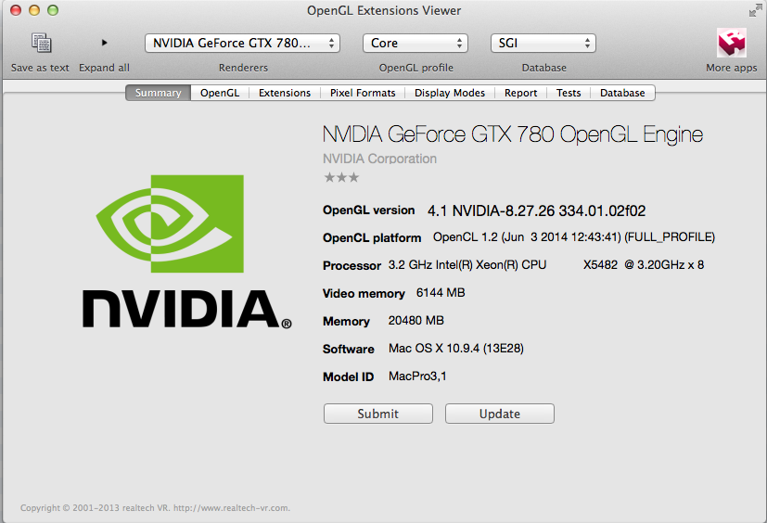Click the Submit button

pyautogui.click(x=378, y=414)
